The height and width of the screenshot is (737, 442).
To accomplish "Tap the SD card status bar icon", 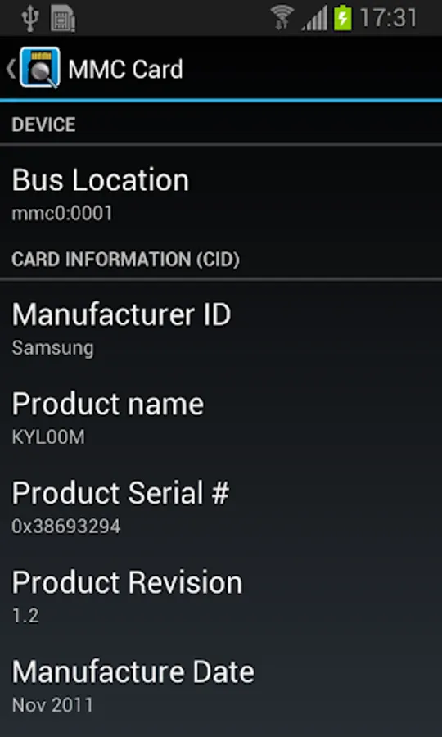I will [x=63, y=18].
